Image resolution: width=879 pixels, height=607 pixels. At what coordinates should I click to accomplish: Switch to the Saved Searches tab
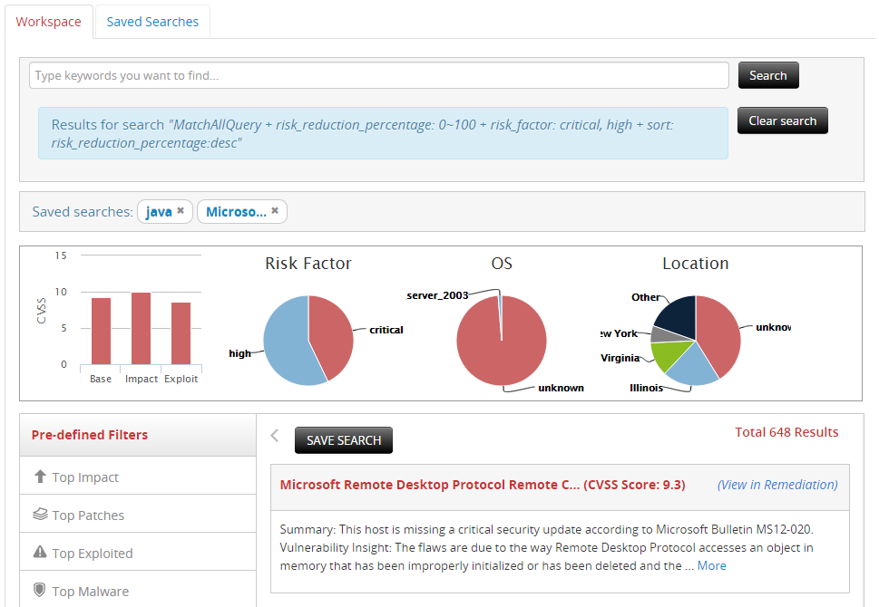(152, 22)
